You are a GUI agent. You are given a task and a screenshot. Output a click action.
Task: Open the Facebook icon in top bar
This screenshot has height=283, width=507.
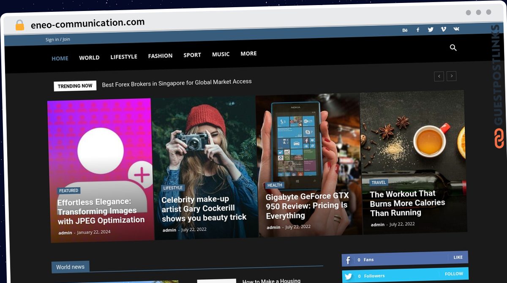pyautogui.click(x=418, y=30)
